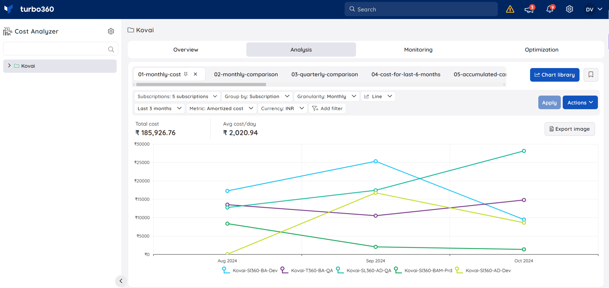
Task: Click the views horizontal scrollbar
Action: [201, 85]
